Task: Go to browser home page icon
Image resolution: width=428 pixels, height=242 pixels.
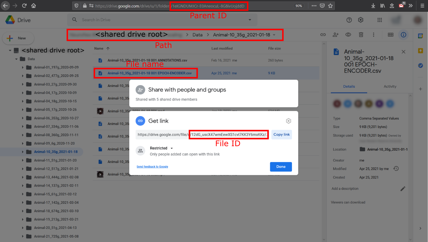Action: pyautogui.click(x=33, y=6)
